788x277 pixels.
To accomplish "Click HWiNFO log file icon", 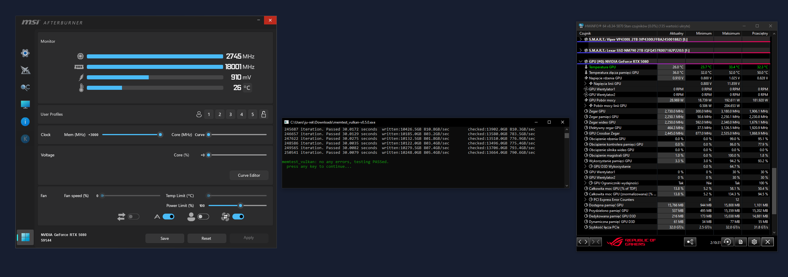I will pos(741,242).
